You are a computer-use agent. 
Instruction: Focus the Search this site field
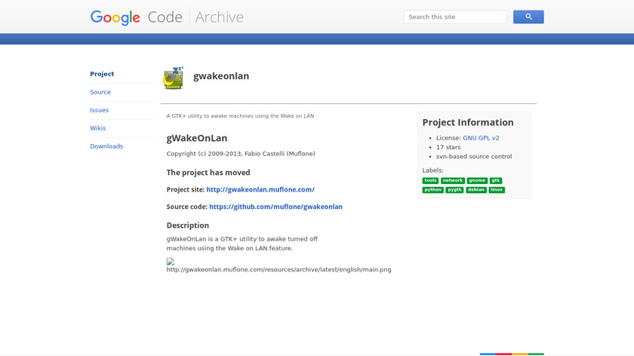coord(455,17)
